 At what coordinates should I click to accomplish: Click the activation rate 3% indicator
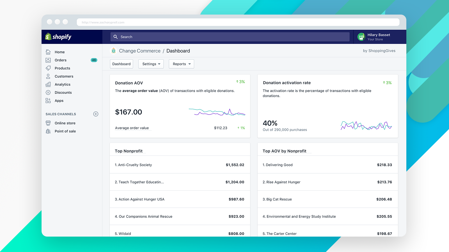pos(387,83)
